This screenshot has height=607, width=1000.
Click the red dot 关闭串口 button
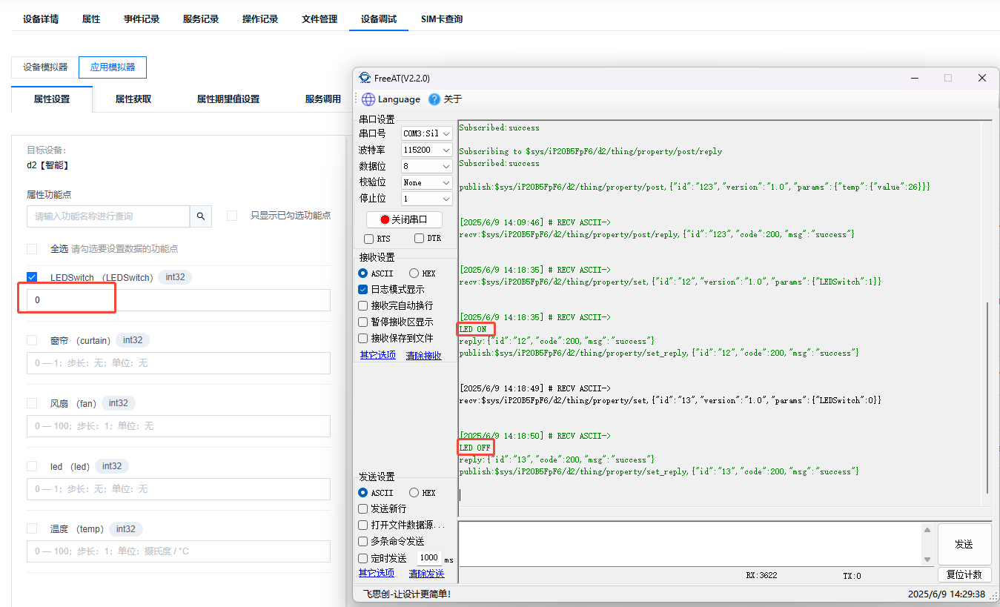[404, 219]
